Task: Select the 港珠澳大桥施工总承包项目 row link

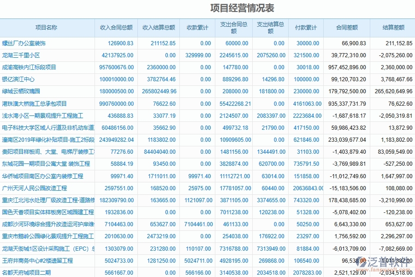Action: coord(34,103)
